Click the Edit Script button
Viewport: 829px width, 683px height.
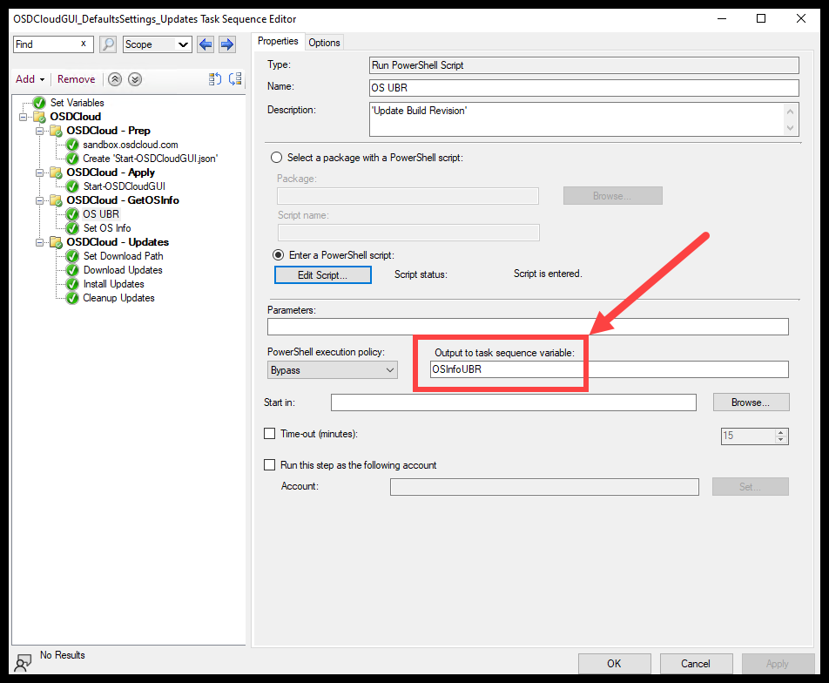point(322,274)
